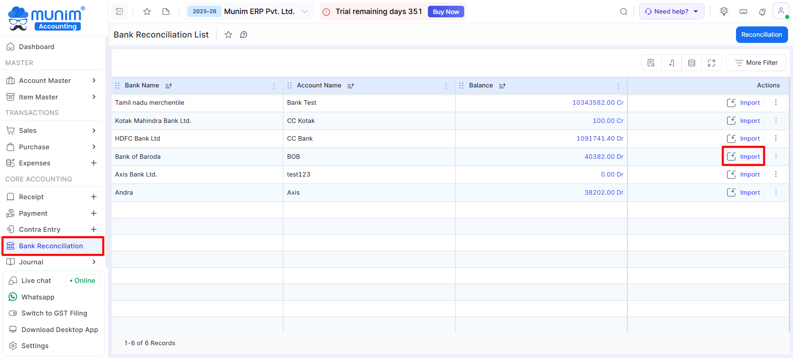This screenshot has width=793, height=358.
Task: Open more actions for Tamil nadu merchentile row
Action: (776, 102)
